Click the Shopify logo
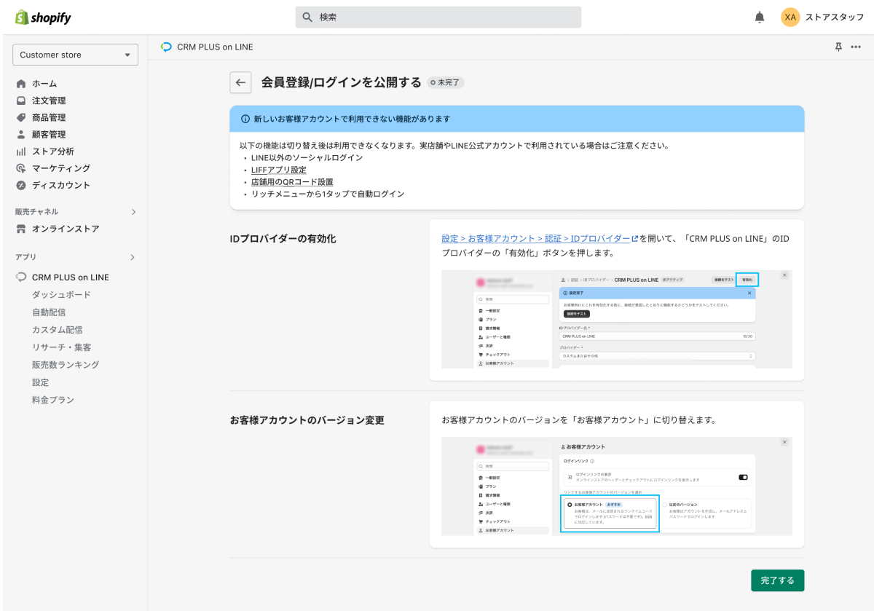This screenshot has width=874, height=611. pyautogui.click(x=43, y=17)
